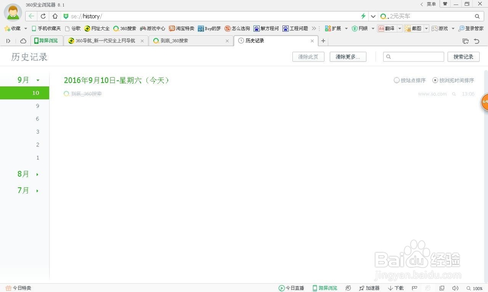This screenshot has width=488, height=292.
Task: Open 淘宝特卖 bookmark
Action: 182,28
